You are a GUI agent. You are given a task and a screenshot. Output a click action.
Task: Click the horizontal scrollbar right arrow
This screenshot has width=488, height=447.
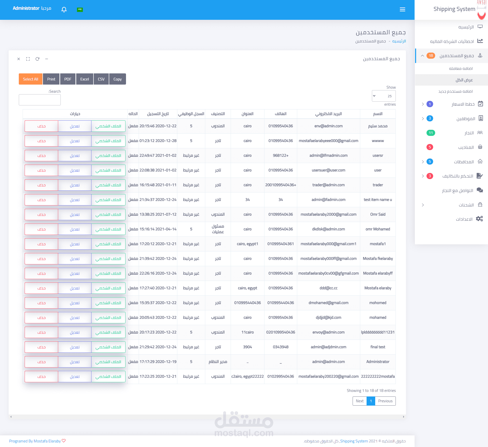click(403, 417)
